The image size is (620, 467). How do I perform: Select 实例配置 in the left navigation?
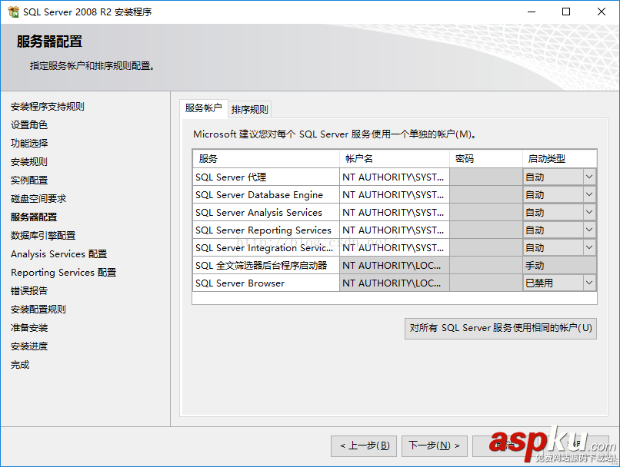pyautogui.click(x=29, y=180)
